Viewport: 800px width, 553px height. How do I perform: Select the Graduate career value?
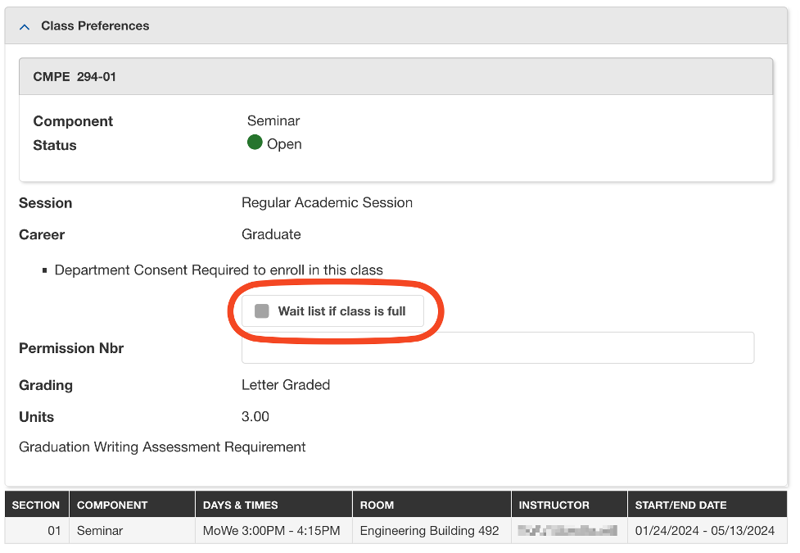271,234
